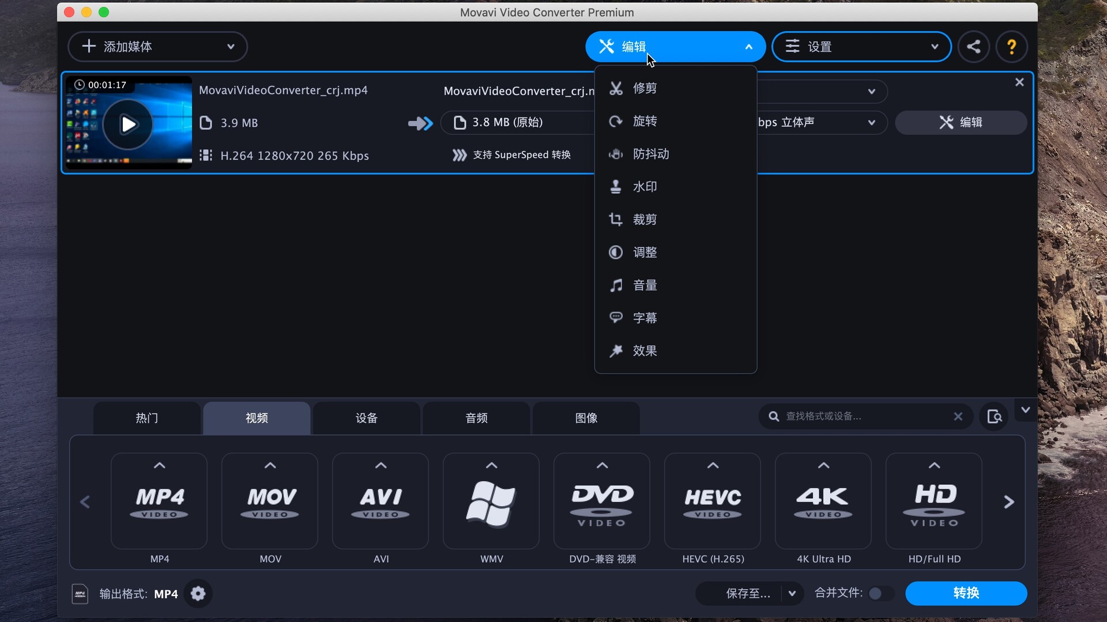The image size is (1107, 622).
Task: Click the dropdown arrow above audio track
Action: pos(871,92)
